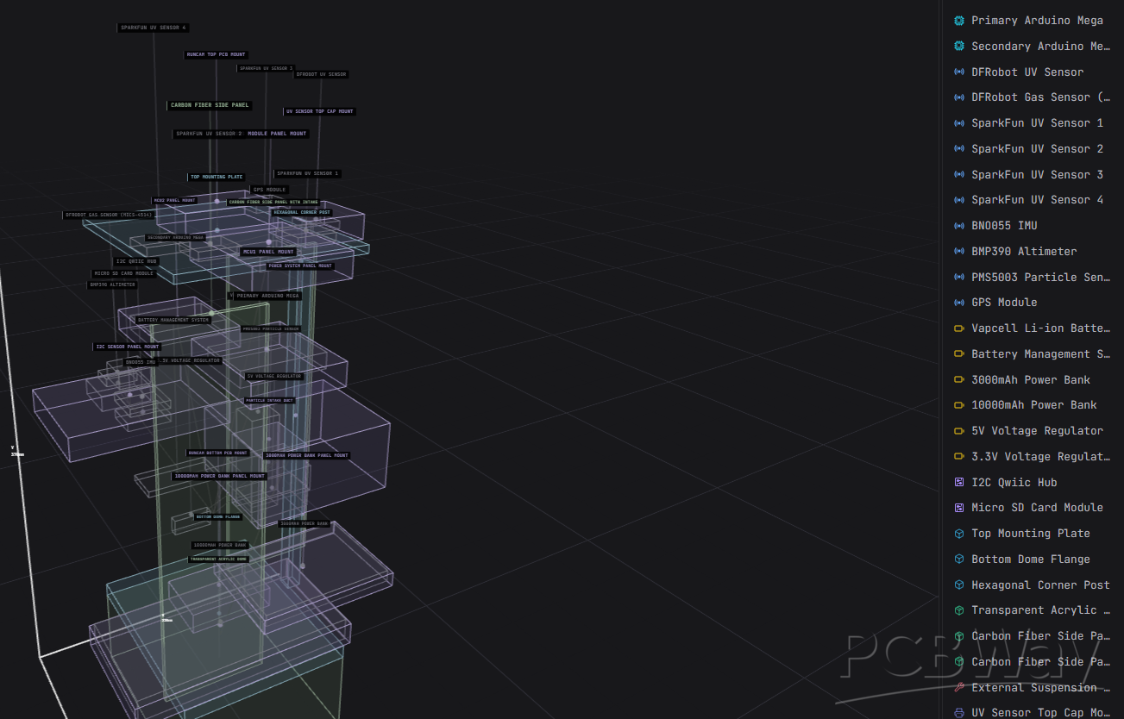Viewport: 1124px width, 719px height.
Task: Click the sensor icon beside GPS Module
Action: click(x=958, y=303)
